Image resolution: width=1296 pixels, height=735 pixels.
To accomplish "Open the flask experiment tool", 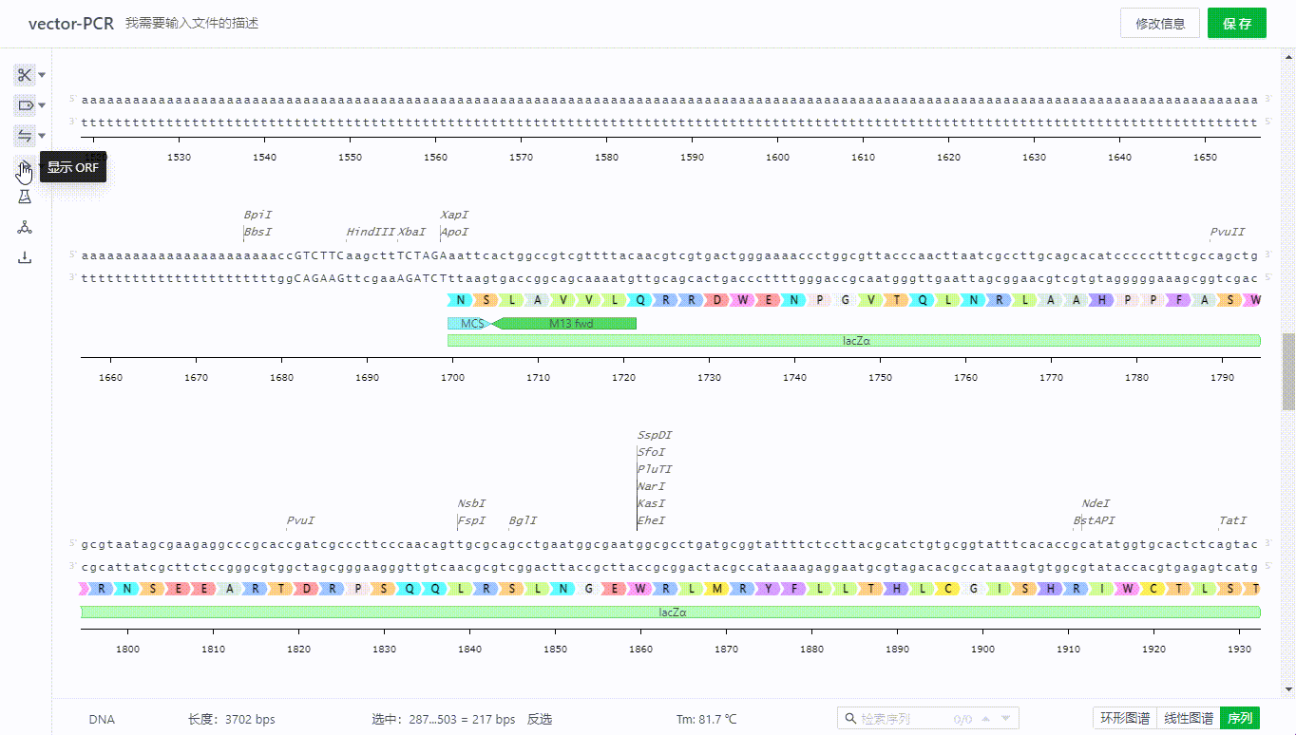I will coord(25,197).
